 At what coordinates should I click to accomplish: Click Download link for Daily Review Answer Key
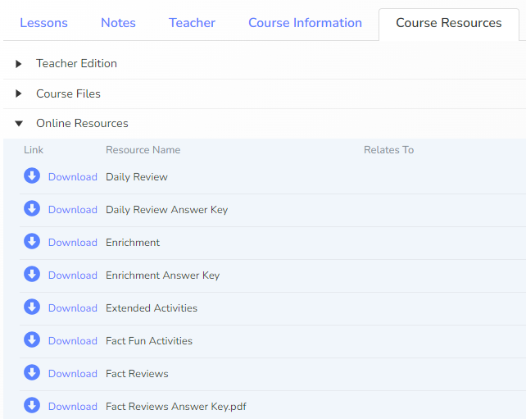pyautogui.click(x=73, y=210)
